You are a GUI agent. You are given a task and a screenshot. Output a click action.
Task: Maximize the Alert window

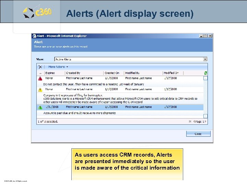point(205,36)
